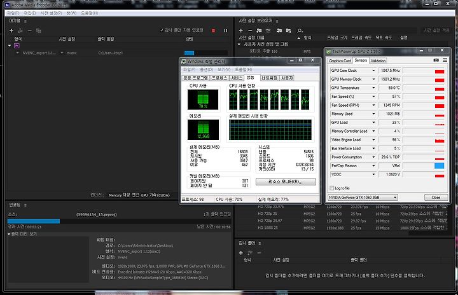Image resolution: width=458 pixels, height=295 pixels.
Task: Open the queue panel menu icon
Action: (25, 21)
